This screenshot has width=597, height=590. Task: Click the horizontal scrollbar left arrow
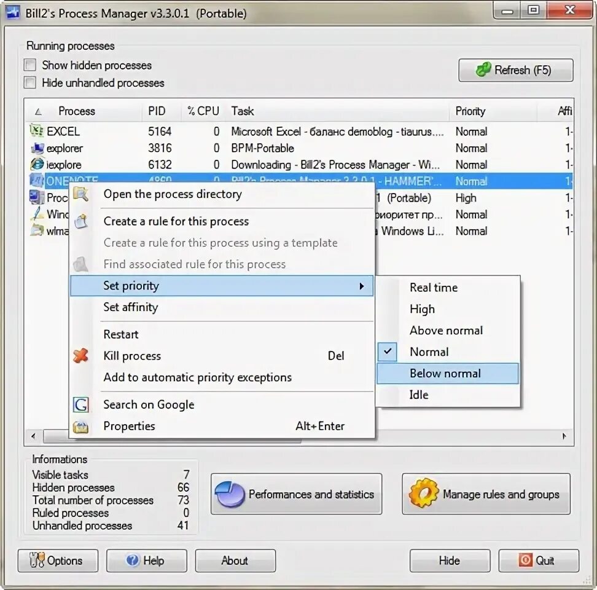(x=34, y=436)
